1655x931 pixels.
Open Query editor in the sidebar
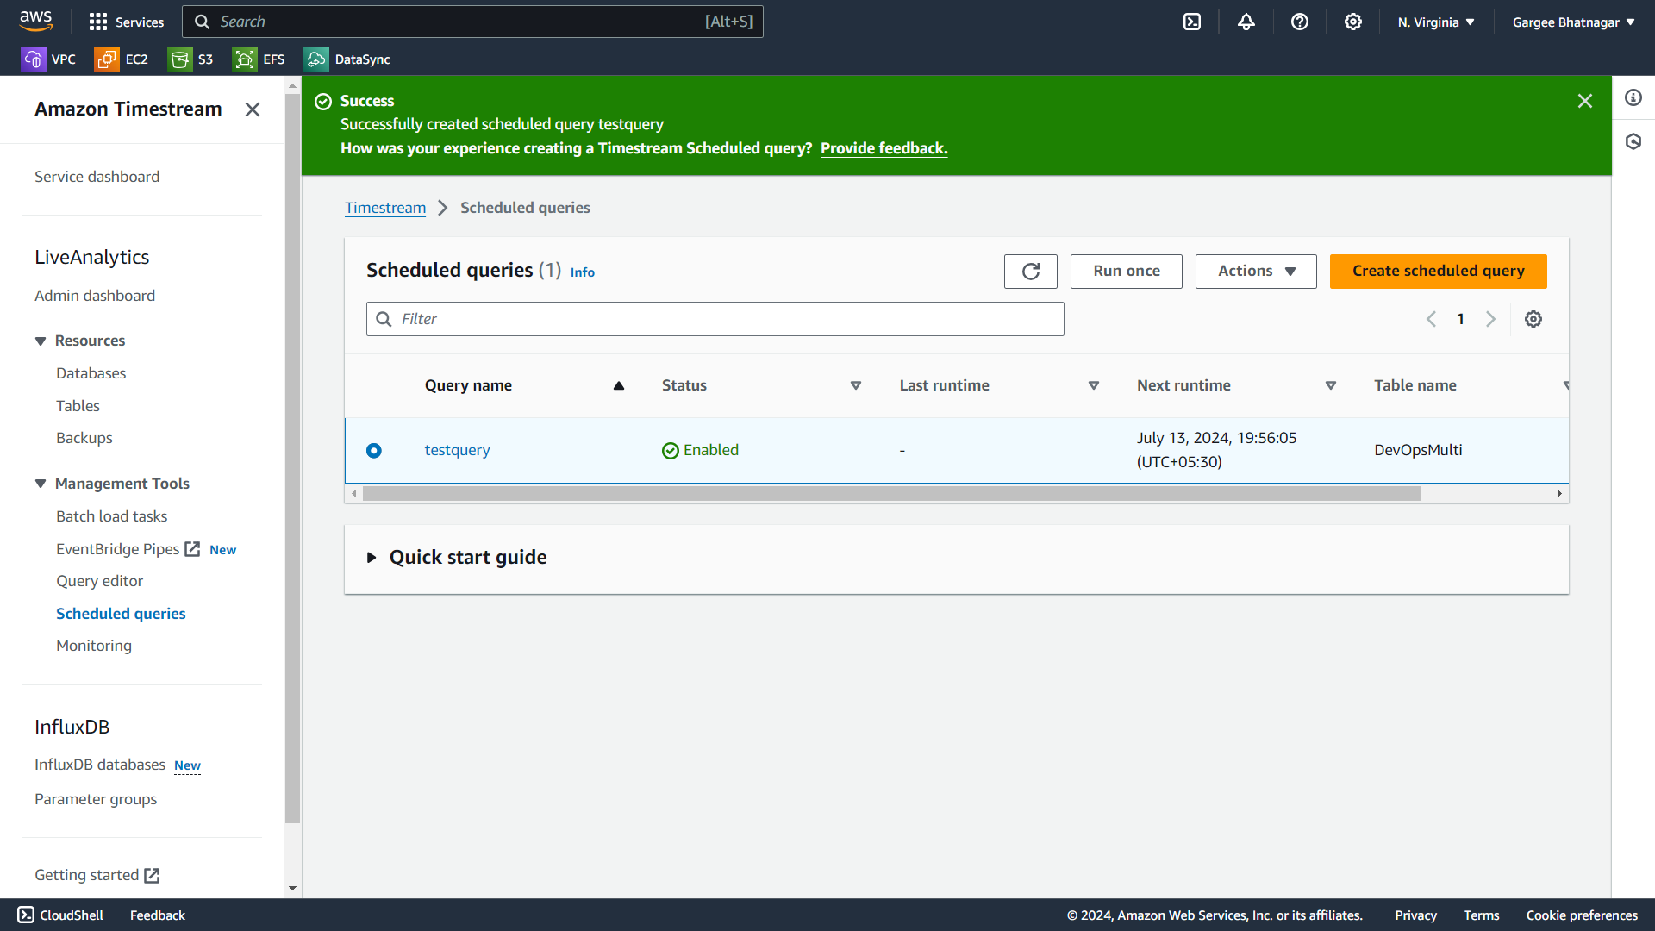tap(99, 581)
